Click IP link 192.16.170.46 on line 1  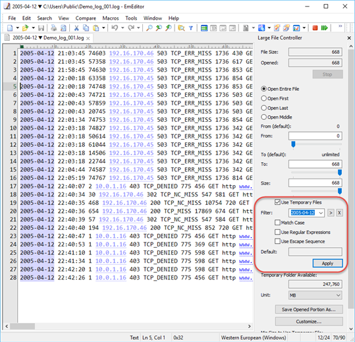coord(131,53)
